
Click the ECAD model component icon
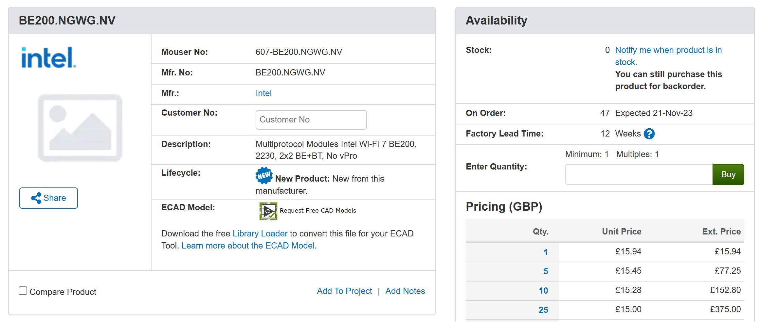click(x=268, y=211)
